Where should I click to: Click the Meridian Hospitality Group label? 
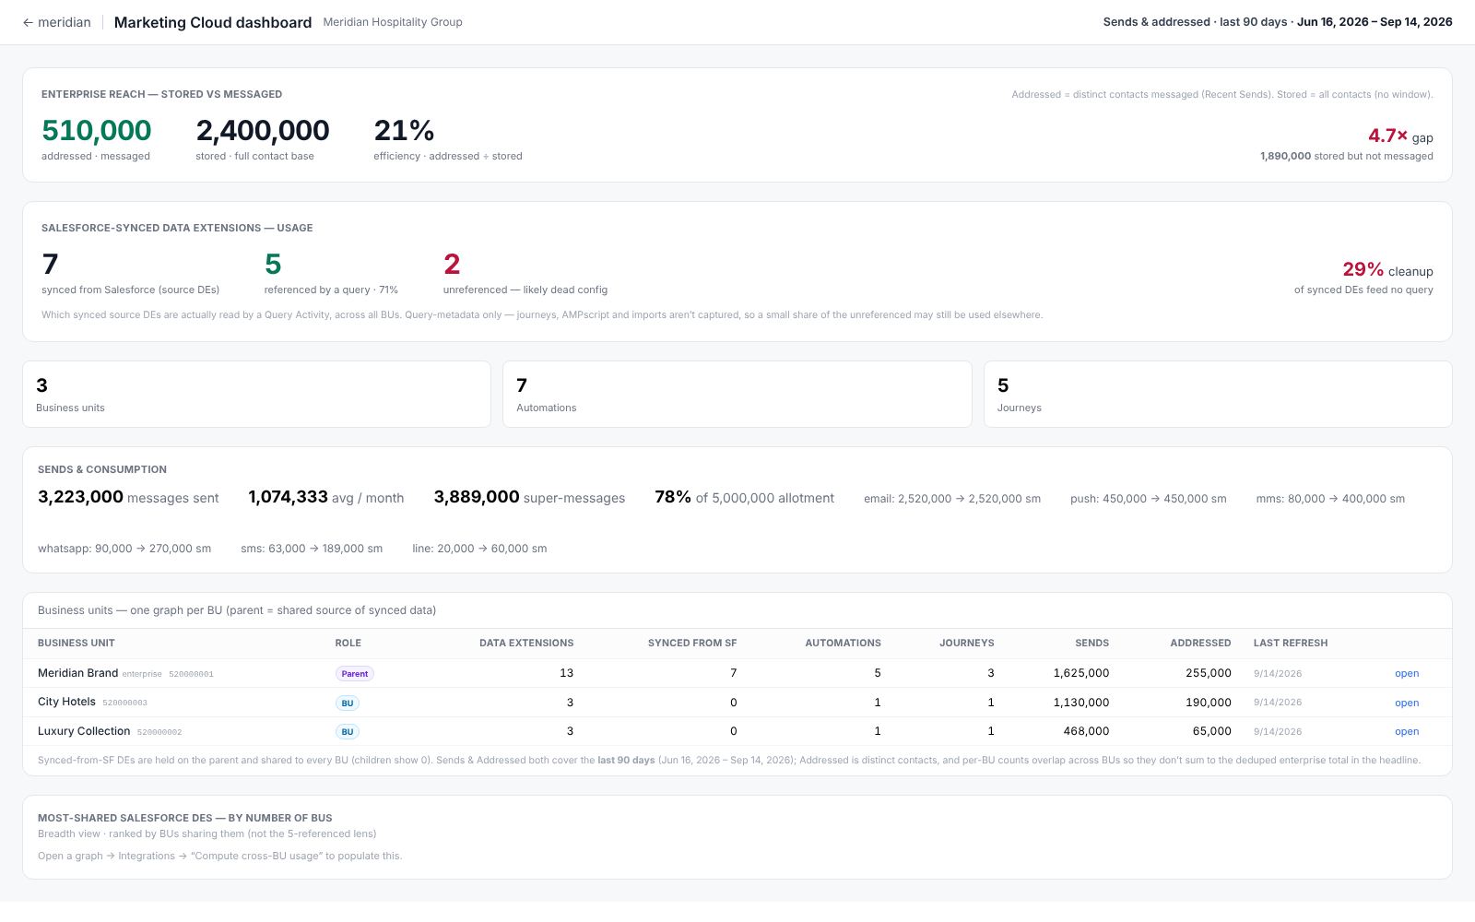[x=393, y=22]
